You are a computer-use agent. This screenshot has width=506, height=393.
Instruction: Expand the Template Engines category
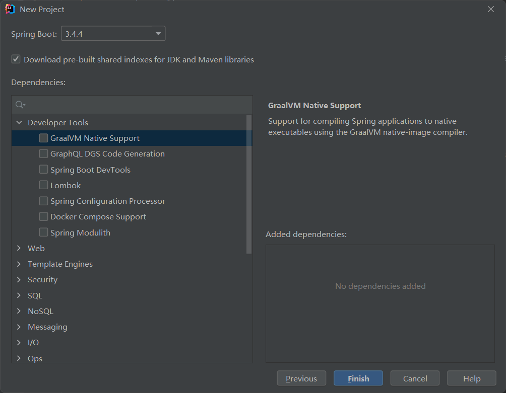point(19,264)
